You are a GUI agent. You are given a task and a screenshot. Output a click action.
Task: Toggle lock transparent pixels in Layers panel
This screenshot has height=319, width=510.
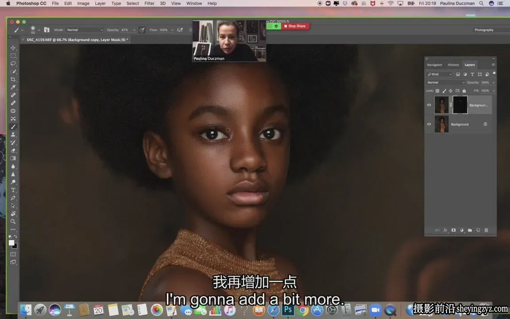437,91
